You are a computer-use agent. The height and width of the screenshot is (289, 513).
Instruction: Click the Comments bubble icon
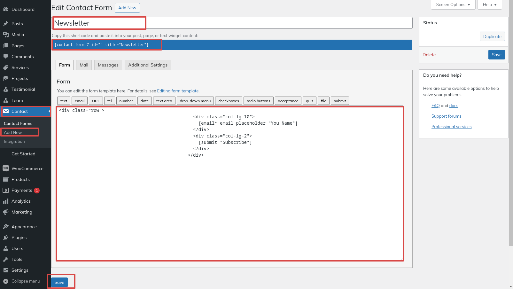coord(6,57)
